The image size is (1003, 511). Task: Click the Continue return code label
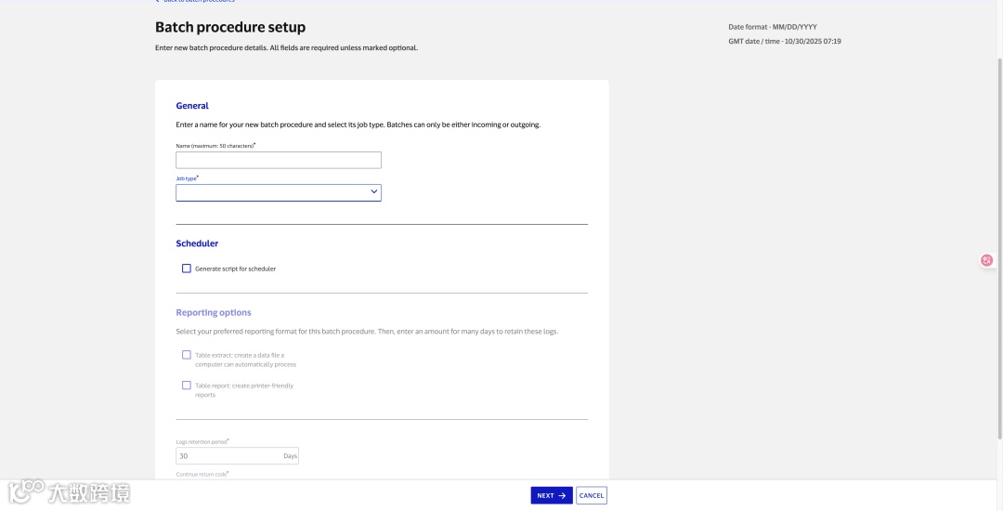click(x=202, y=475)
